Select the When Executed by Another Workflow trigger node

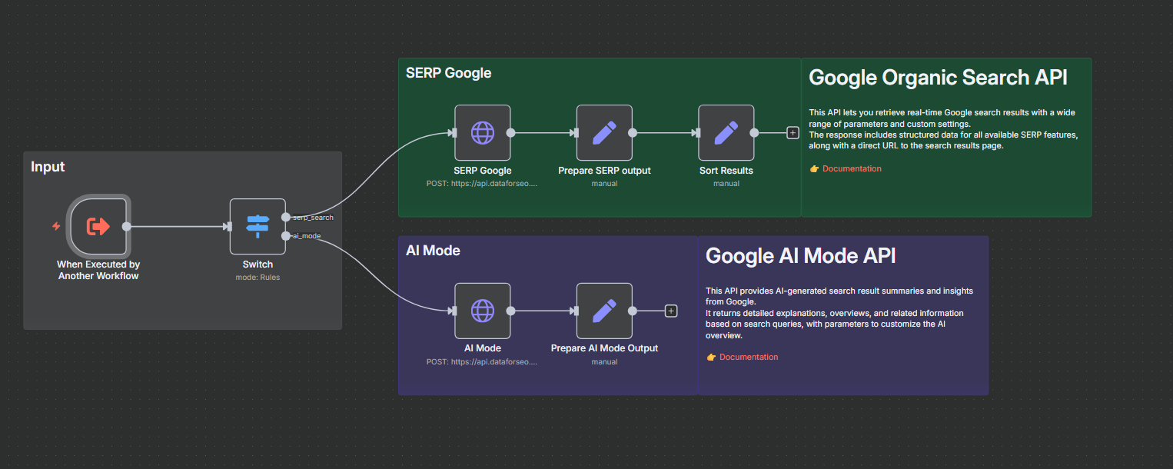coord(98,226)
